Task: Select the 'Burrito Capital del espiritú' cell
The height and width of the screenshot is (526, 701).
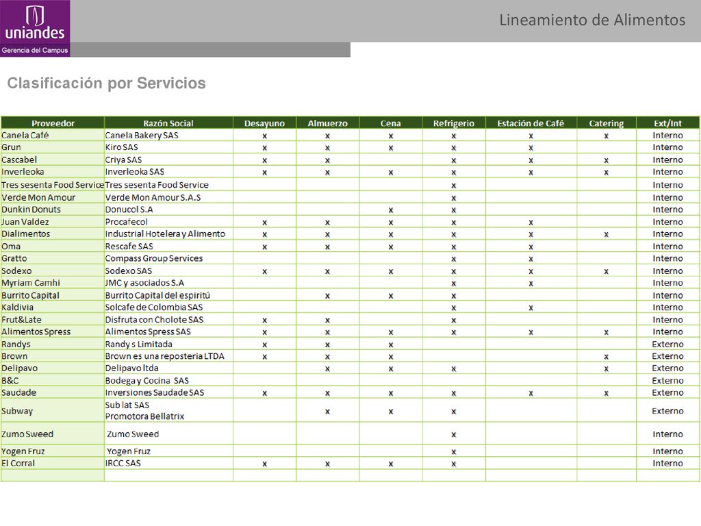Action: point(168,295)
